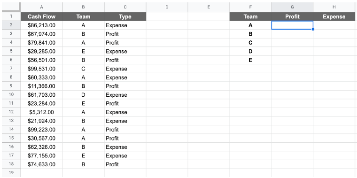The height and width of the screenshot is (178, 357).
Task: Select column A header
Action: [41, 7]
